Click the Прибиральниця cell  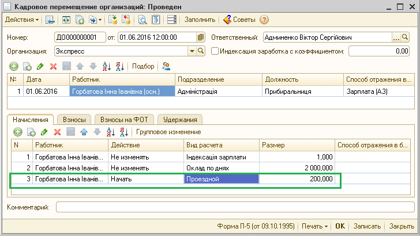coord(303,92)
